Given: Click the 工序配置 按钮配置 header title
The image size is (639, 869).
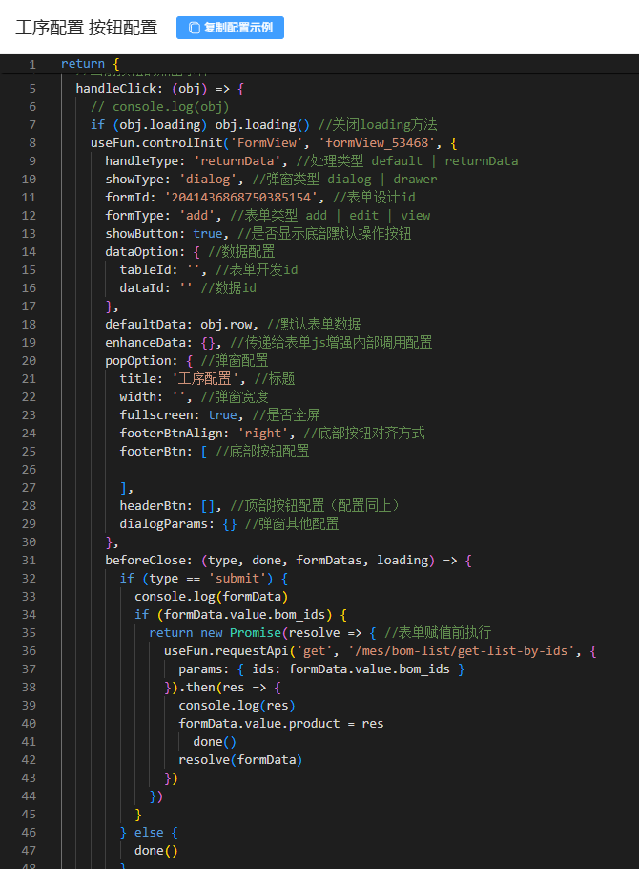Looking at the screenshot, I should [x=87, y=28].
